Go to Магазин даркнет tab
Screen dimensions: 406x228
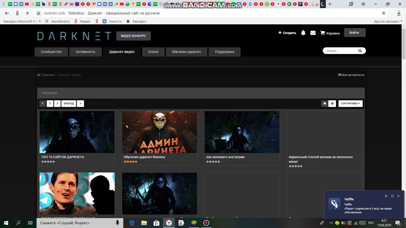click(x=187, y=52)
